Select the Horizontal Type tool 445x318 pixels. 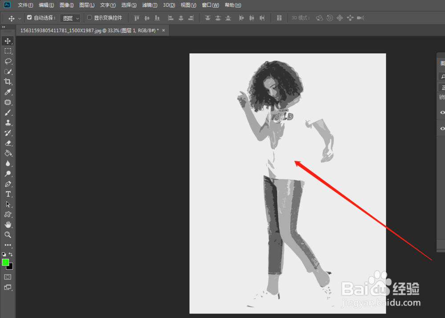tap(8, 194)
